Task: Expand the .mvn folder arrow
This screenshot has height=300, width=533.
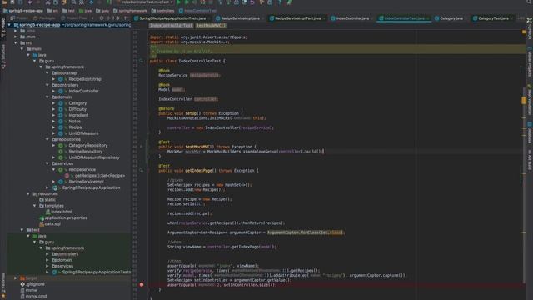Action: (x=16, y=37)
